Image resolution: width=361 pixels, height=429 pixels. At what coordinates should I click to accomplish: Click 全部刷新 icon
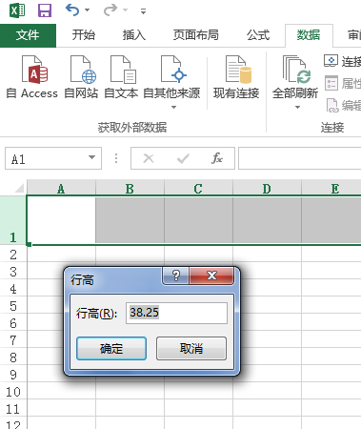click(x=295, y=70)
